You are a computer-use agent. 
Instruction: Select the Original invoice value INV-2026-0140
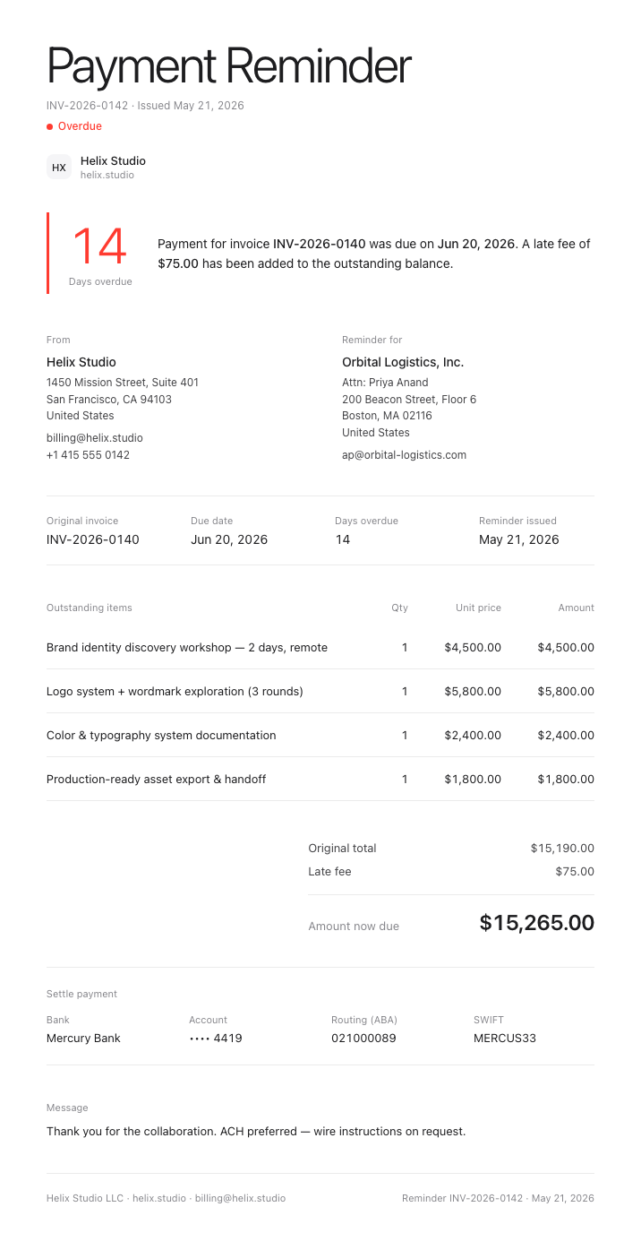[x=93, y=539]
